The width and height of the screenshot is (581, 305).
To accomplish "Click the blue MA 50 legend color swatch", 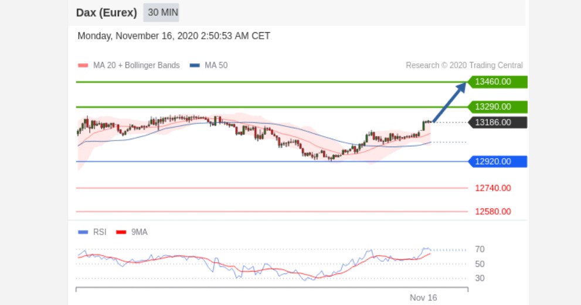I will click(195, 66).
